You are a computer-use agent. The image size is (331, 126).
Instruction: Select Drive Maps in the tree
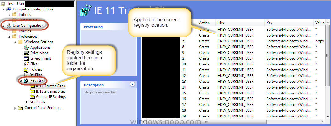point(39,53)
